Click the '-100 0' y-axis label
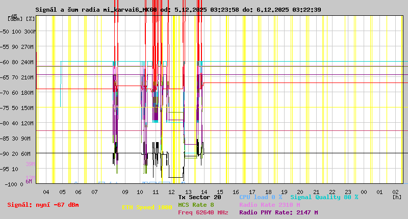 [14, 184]
